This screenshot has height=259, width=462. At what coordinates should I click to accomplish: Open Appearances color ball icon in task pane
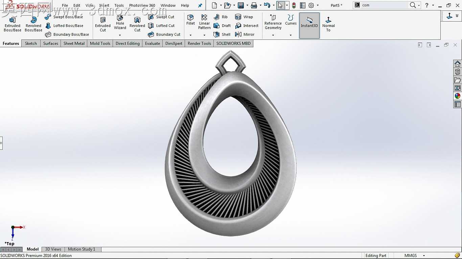click(458, 96)
